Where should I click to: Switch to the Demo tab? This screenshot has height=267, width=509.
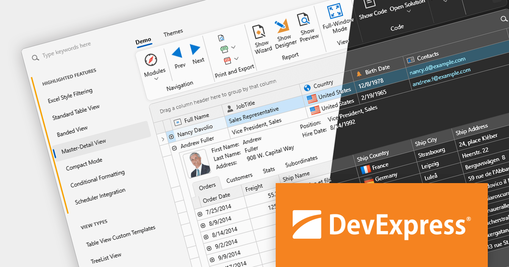(x=143, y=41)
